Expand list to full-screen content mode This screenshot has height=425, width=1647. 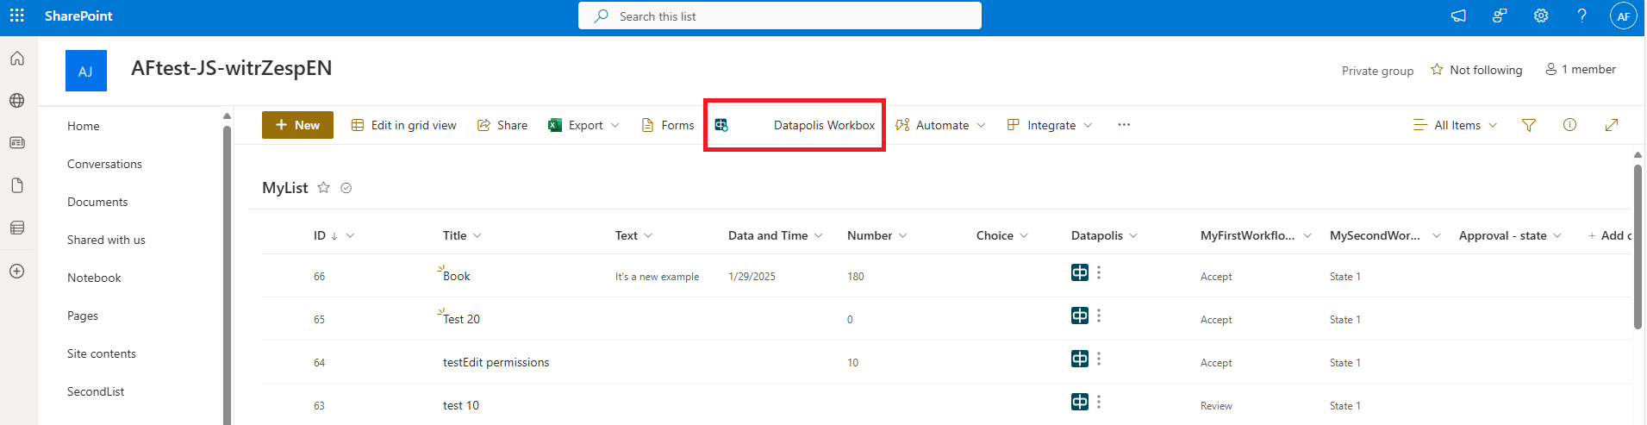click(x=1611, y=125)
